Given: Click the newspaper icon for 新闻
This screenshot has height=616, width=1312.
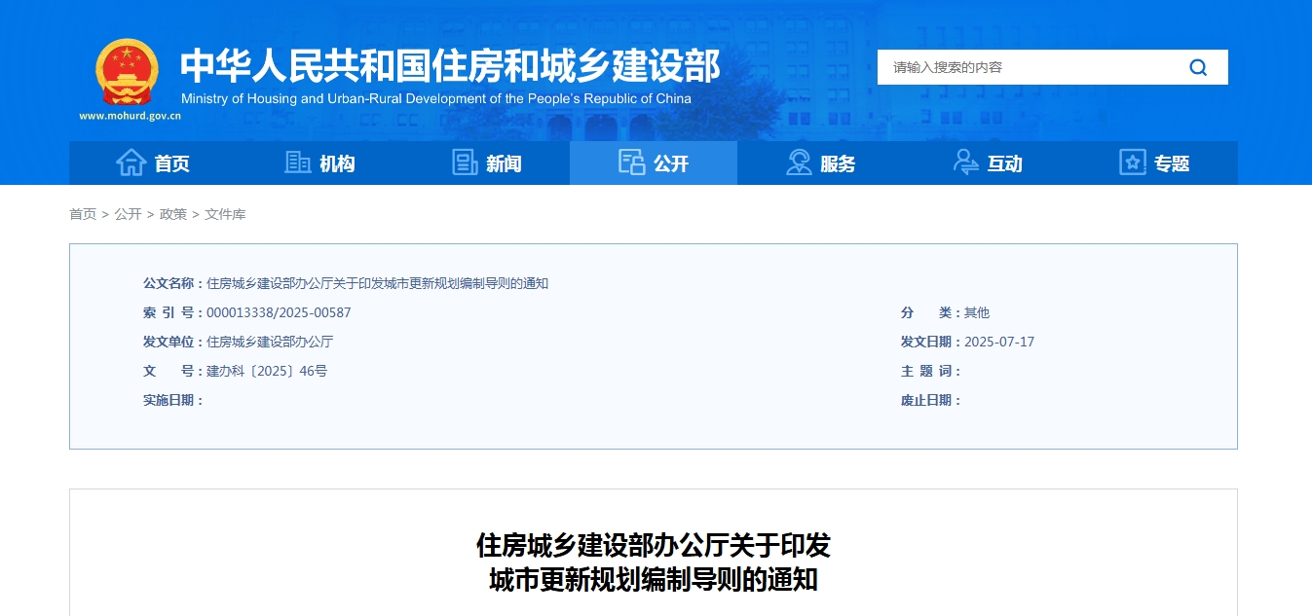Looking at the screenshot, I should point(465,163).
